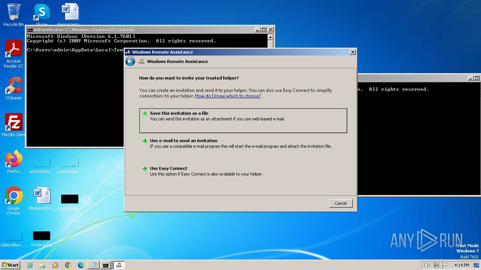481x270 pixels.
Task: Open Google Chrome desktop shortcut
Action: point(14,201)
